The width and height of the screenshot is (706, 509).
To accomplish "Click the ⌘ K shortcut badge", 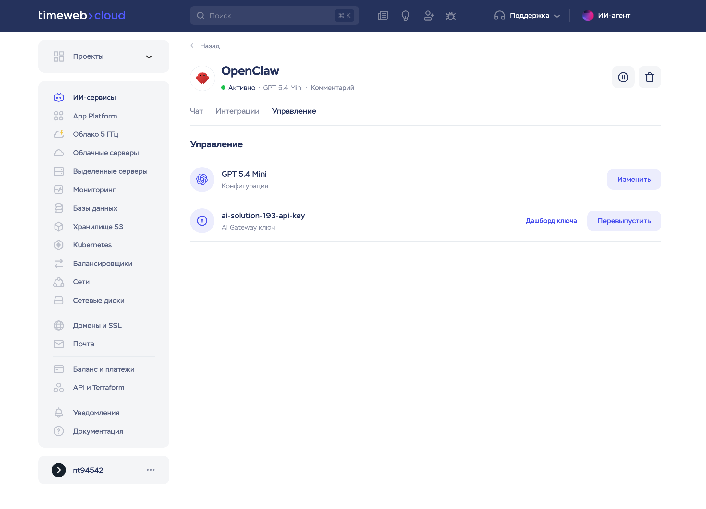I will pyautogui.click(x=344, y=16).
